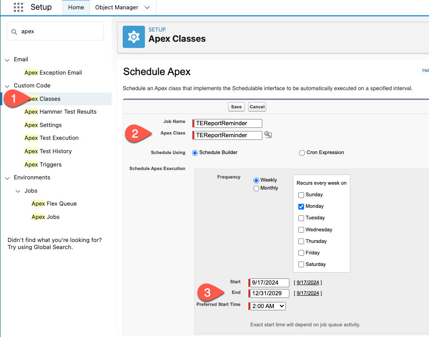
Task: Open Apex Jobs
Action: [45, 217]
